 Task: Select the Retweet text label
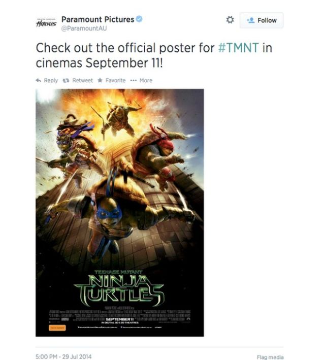tap(82, 80)
